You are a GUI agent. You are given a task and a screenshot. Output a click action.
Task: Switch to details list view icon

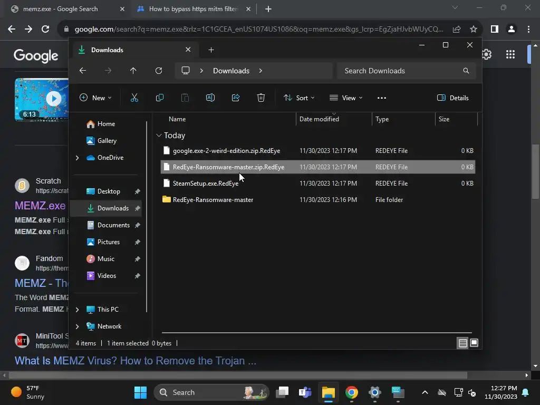pos(462,343)
